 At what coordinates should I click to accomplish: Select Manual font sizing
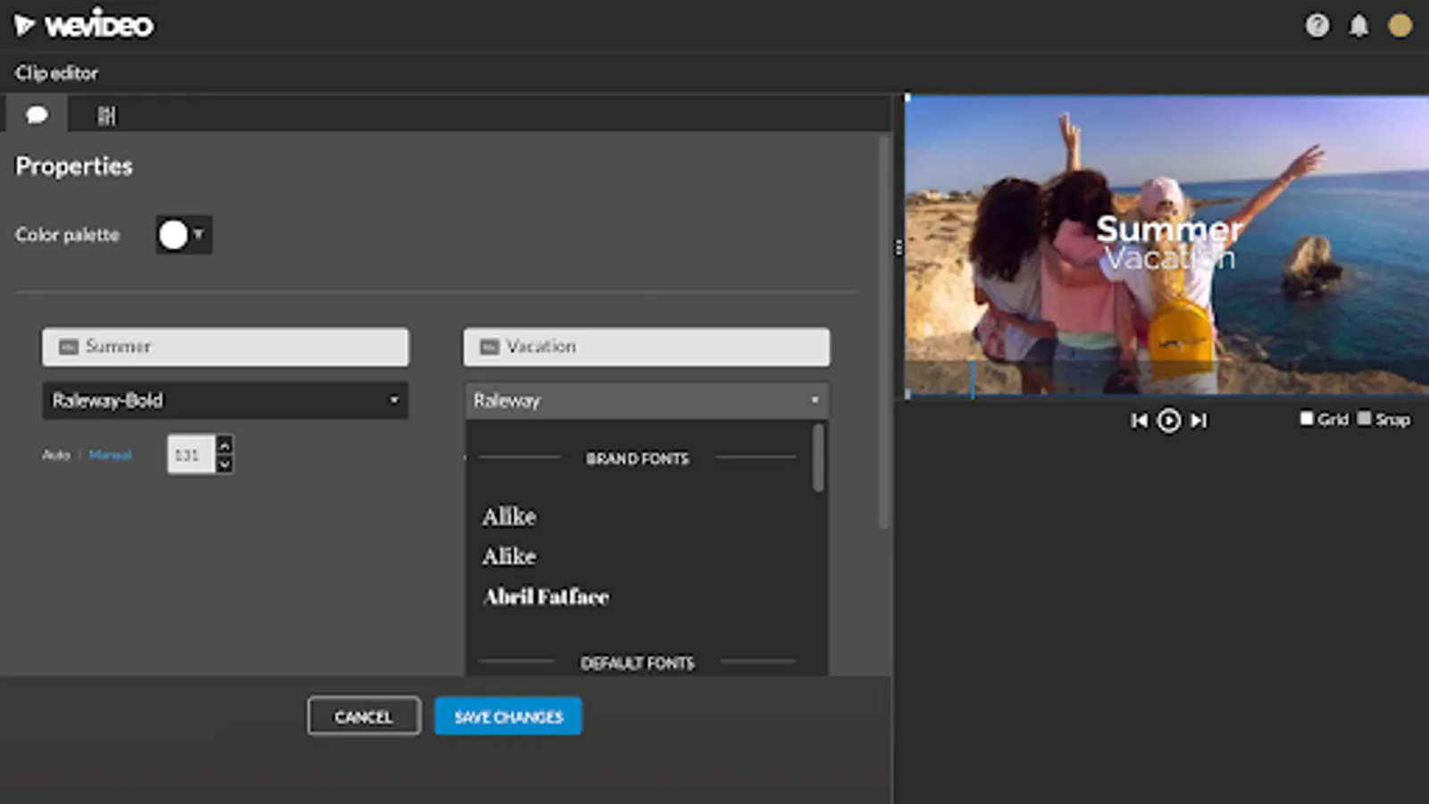pos(110,455)
